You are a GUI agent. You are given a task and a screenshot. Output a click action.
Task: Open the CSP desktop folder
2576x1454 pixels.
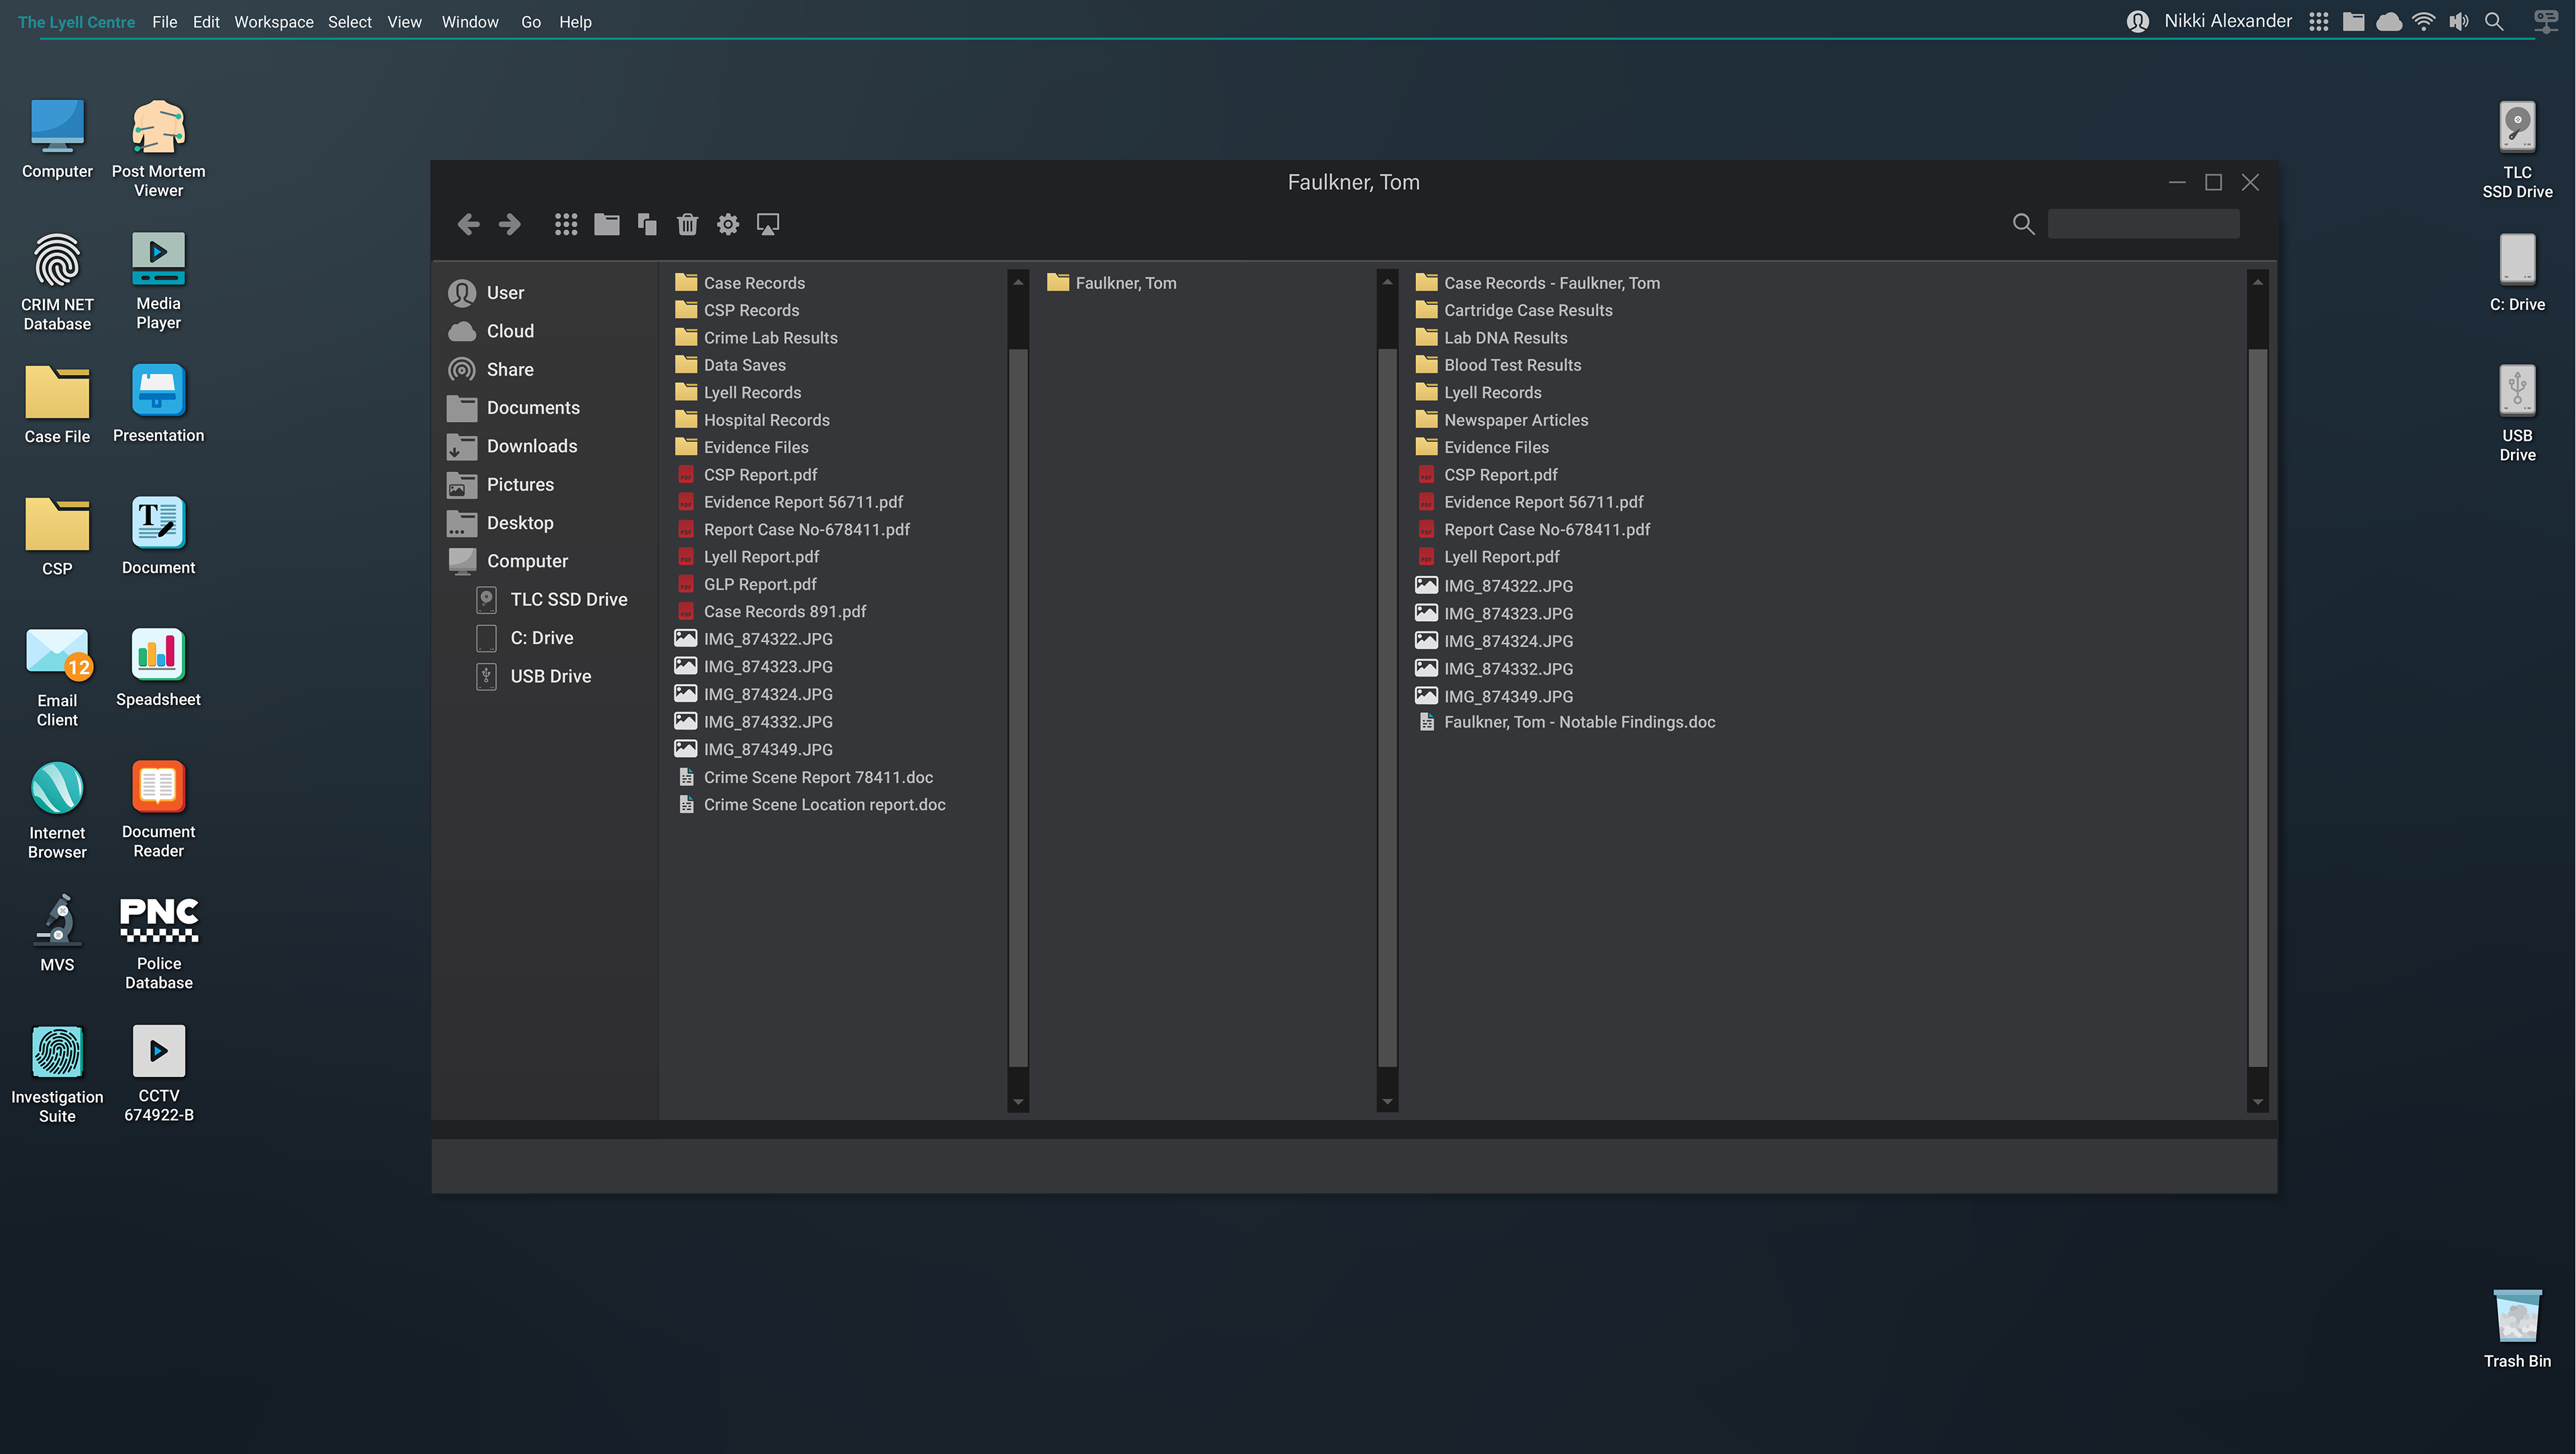click(57, 537)
